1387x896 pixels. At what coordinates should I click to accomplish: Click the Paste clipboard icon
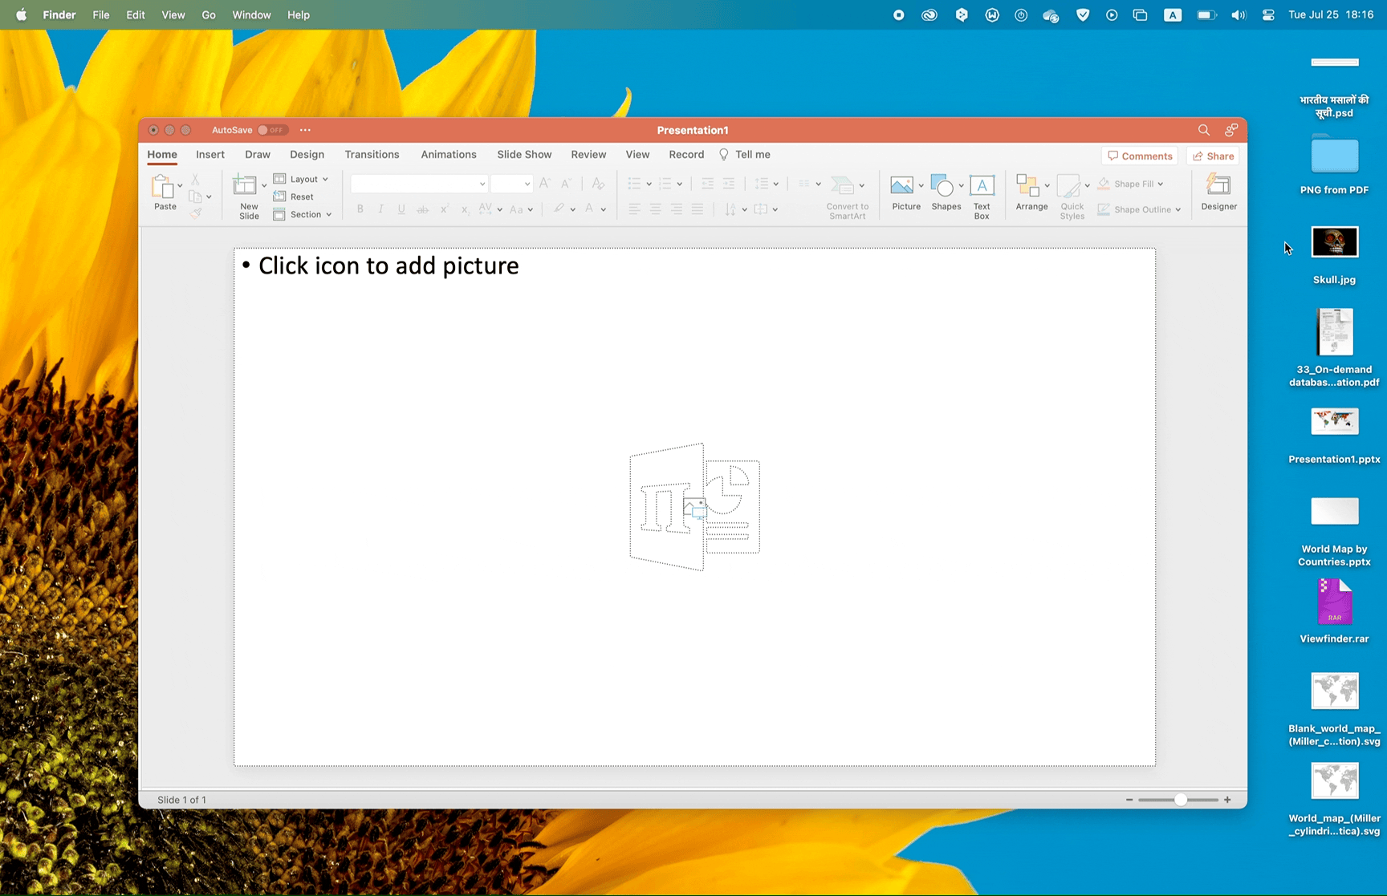coord(163,187)
